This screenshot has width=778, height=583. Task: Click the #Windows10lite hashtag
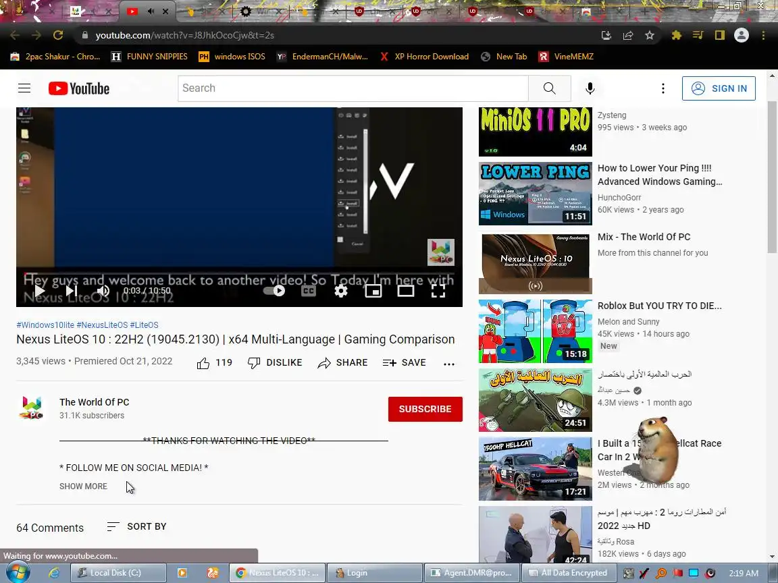(x=45, y=325)
